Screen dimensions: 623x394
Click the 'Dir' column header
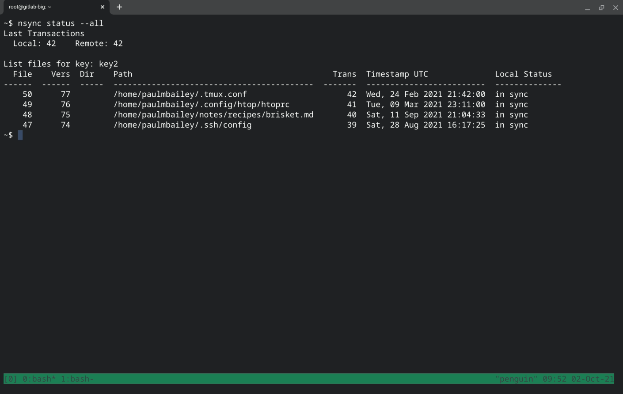point(87,74)
